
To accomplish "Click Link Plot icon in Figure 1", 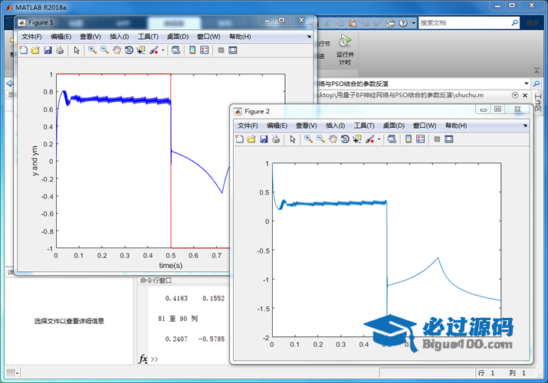I will point(176,51).
